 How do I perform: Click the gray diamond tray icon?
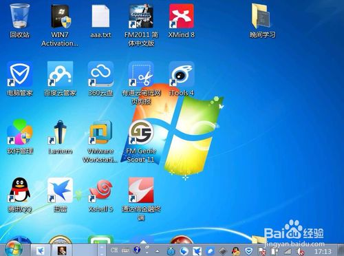tap(223, 251)
